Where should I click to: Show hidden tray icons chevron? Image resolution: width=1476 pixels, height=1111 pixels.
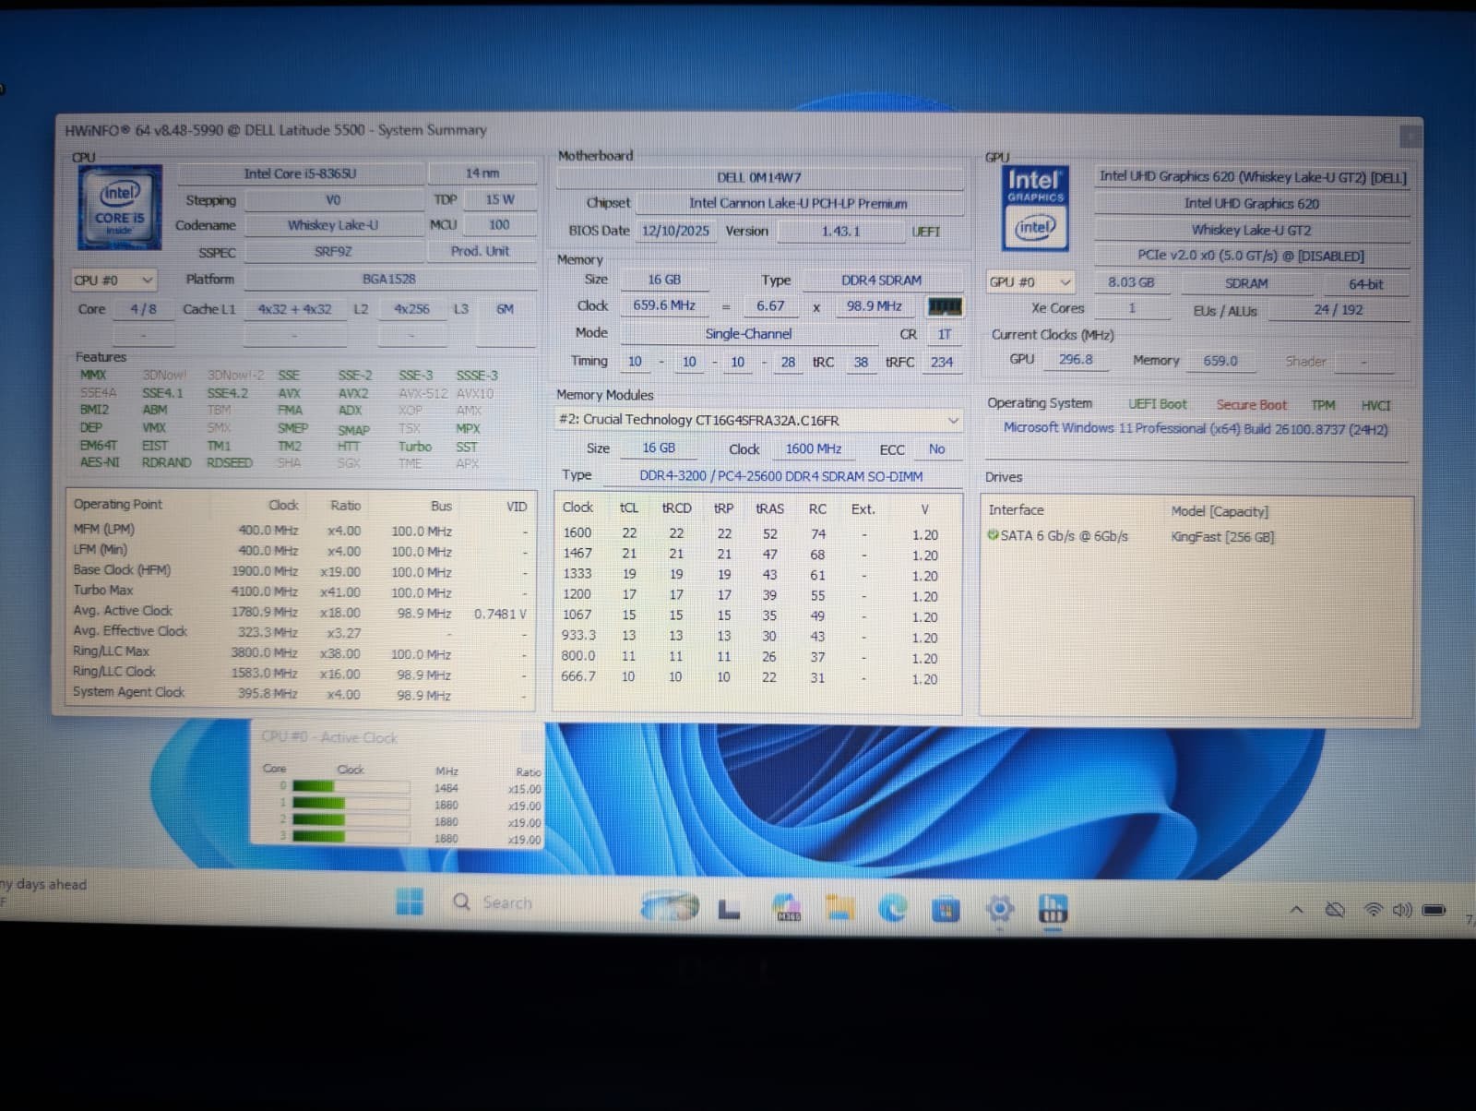pos(1296,910)
